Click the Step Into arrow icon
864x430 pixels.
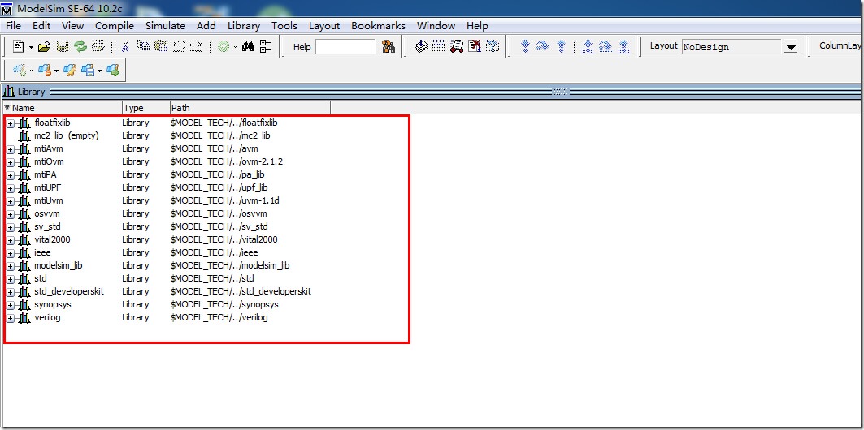(524, 47)
